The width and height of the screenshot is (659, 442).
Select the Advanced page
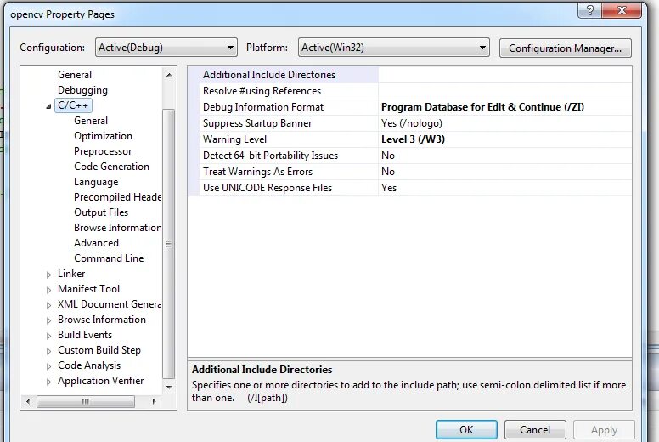(x=96, y=243)
